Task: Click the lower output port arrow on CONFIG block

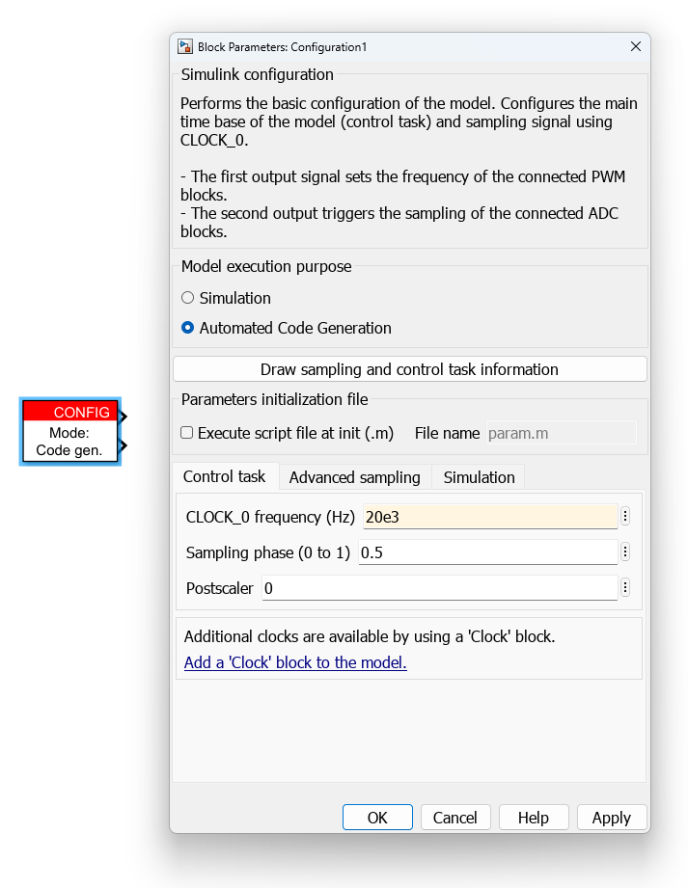Action: tap(123, 445)
